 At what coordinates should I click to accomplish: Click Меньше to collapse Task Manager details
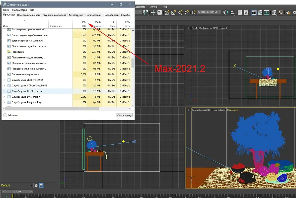(x=13, y=115)
